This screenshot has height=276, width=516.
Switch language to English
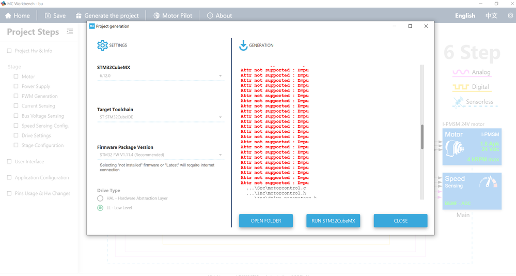point(465,16)
